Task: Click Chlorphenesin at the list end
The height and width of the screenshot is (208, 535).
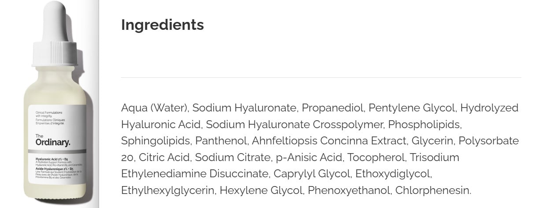Action: click(433, 191)
